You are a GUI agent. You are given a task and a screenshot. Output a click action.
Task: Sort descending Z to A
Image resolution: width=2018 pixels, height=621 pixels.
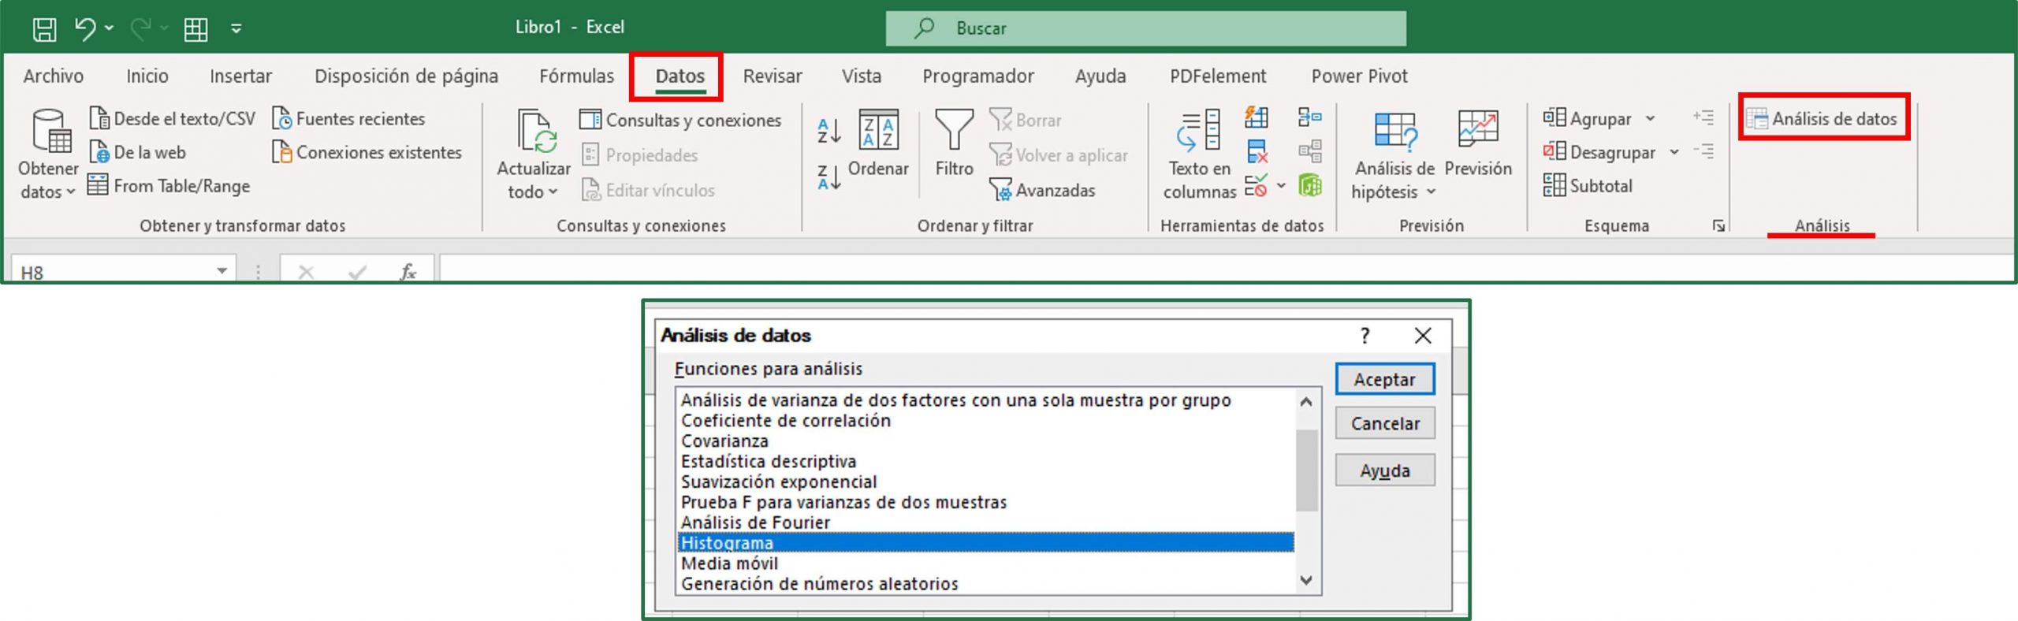pyautogui.click(x=829, y=177)
